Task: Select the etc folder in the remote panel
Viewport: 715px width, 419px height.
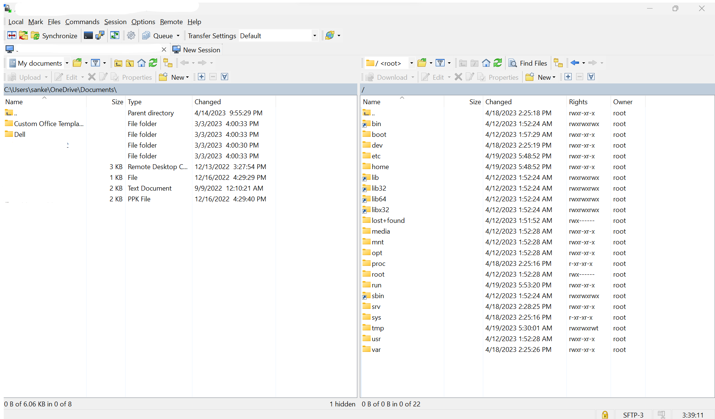Action: pyautogui.click(x=376, y=156)
